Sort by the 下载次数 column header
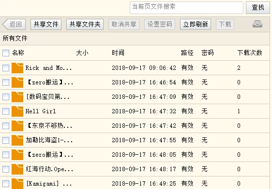272x189 pixels. [250, 53]
